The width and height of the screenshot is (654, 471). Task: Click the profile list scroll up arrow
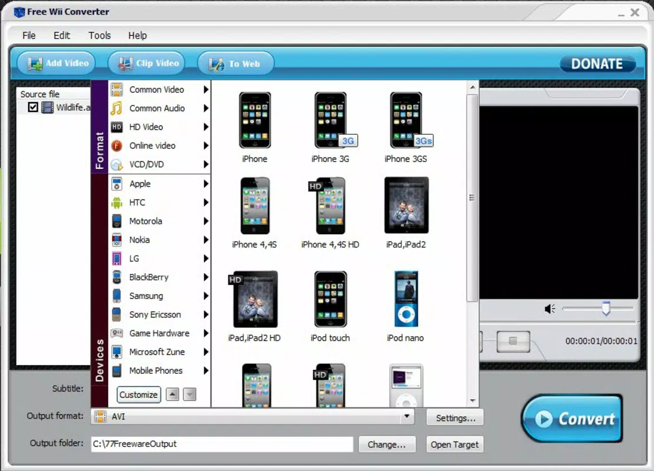(473, 87)
